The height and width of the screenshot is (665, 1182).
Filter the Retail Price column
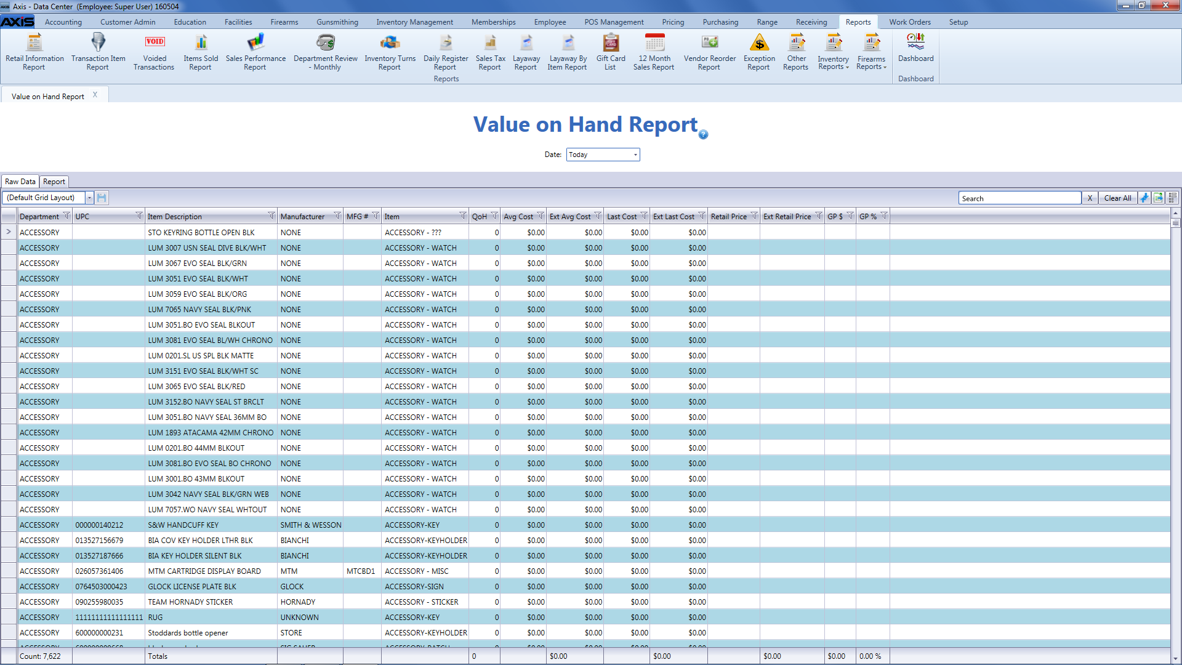click(754, 216)
